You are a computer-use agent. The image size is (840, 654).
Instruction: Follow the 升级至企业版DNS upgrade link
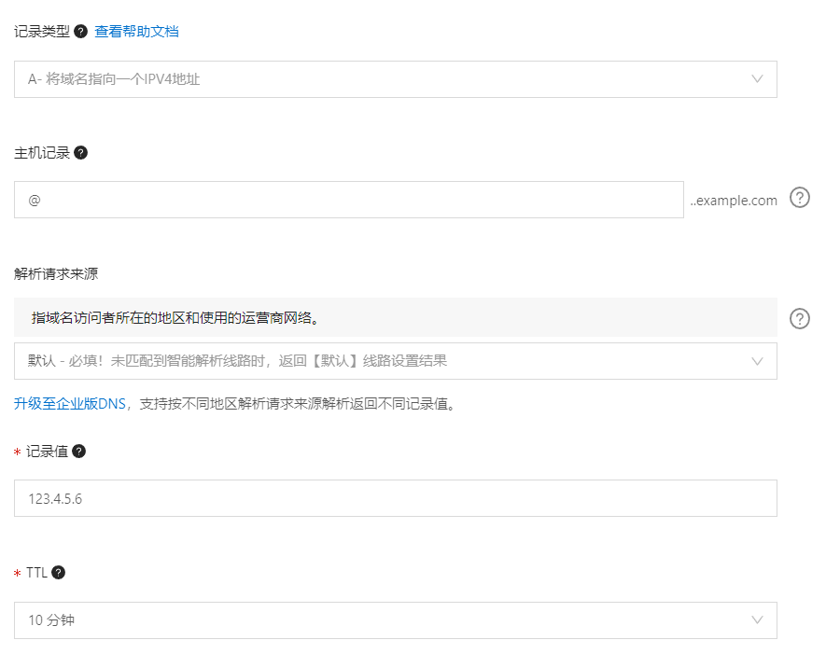70,404
